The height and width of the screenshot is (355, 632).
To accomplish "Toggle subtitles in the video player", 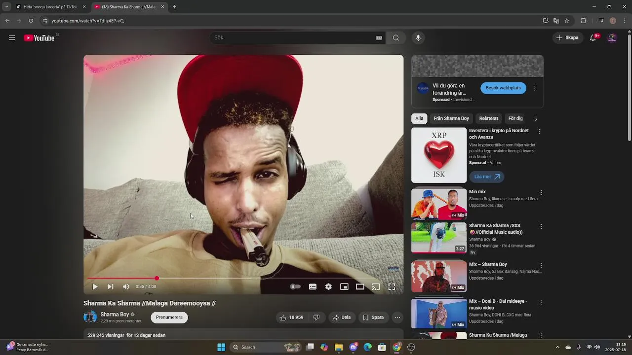I will [313, 286].
